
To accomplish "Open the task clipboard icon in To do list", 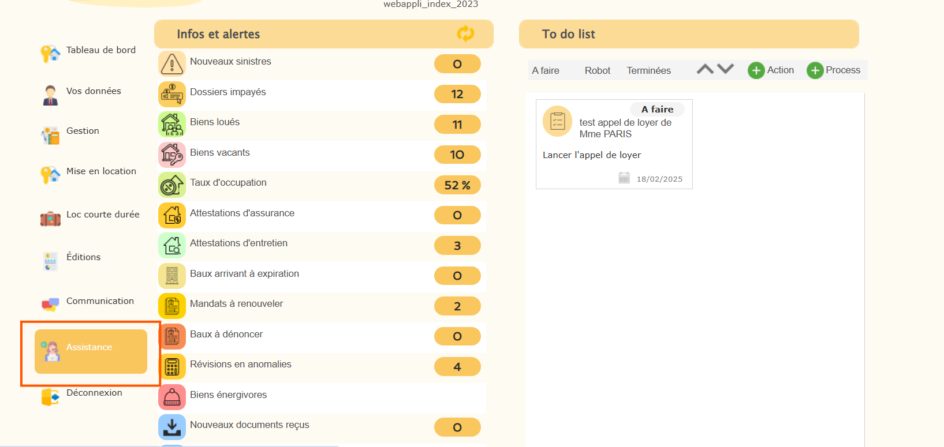I will pos(558,121).
